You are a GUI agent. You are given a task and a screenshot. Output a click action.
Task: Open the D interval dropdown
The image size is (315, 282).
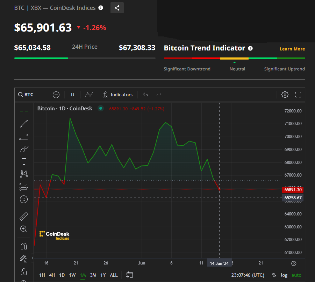[x=72, y=95]
